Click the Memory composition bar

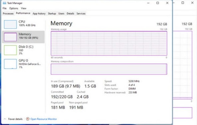(109, 69)
